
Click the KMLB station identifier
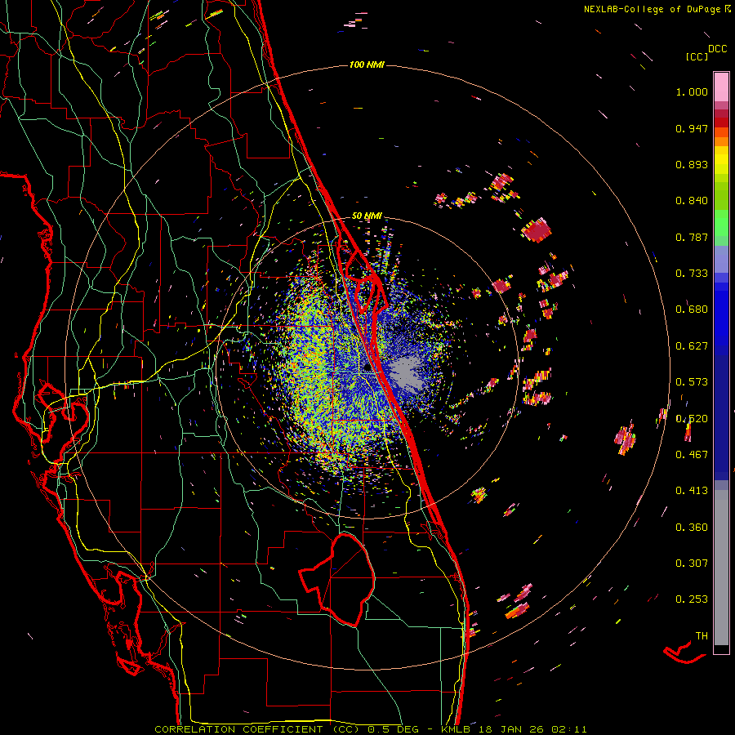click(457, 729)
